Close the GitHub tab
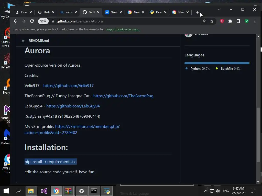Viewport: 262px width, 196px height. [x=98, y=12]
